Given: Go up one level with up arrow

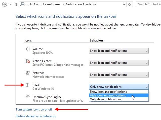Looking at the screenshot, I should [x=16, y=4].
